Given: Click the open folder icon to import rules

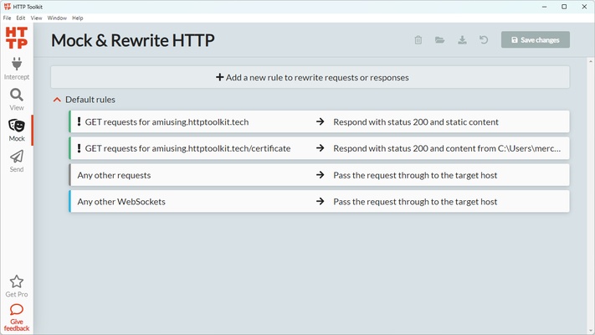Looking at the screenshot, I should tap(440, 40).
